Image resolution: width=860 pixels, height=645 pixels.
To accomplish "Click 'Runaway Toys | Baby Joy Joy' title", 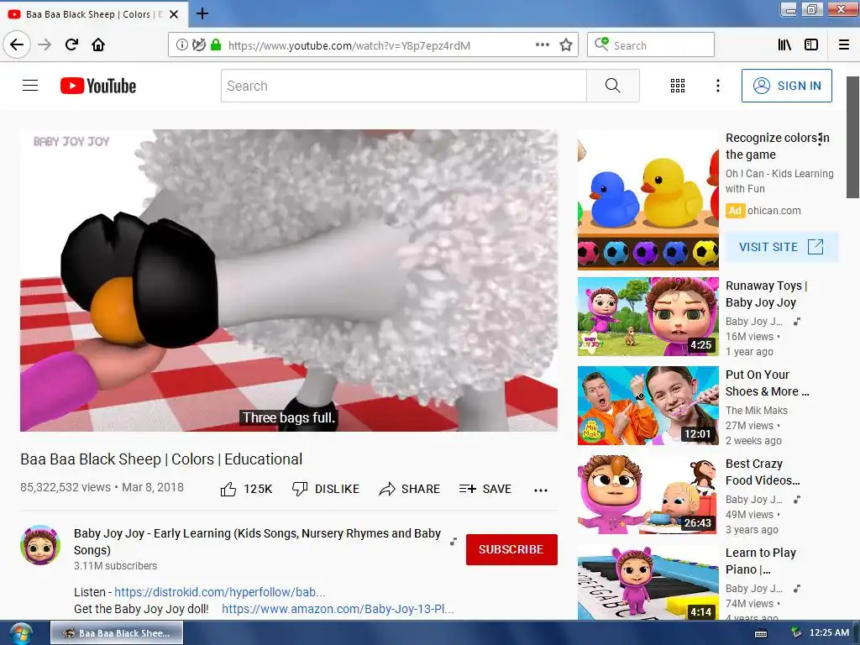I will [x=767, y=294].
